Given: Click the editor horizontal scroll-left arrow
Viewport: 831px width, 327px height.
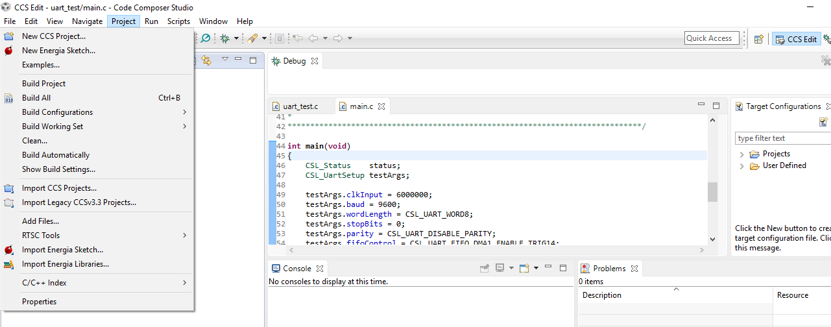Looking at the screenshot, I should pyautogui.click(x=293, y=250).
